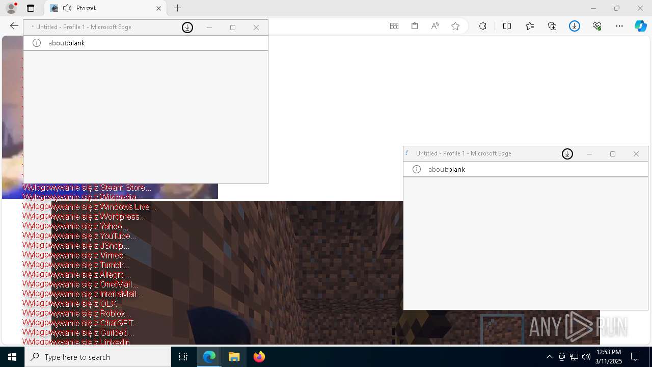Close the Ptoszek tab
The height and width of the screenshot is (367, 652).
coord(158,8)
